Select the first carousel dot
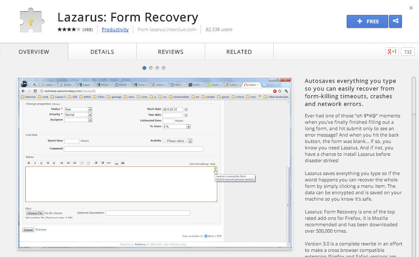Viewport: 419px width, 257px height. tap(145, 68)
